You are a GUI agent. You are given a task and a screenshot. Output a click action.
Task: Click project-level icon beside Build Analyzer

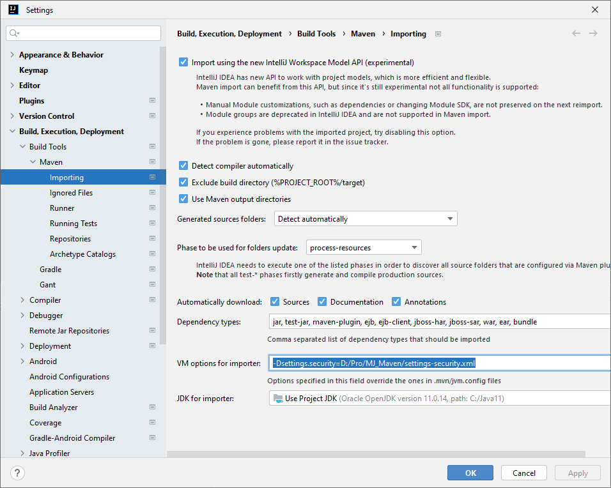pos(152,408)
